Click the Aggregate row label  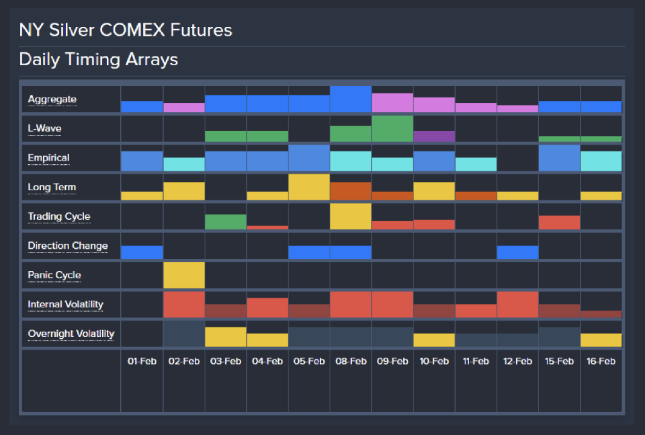[52, 100]
